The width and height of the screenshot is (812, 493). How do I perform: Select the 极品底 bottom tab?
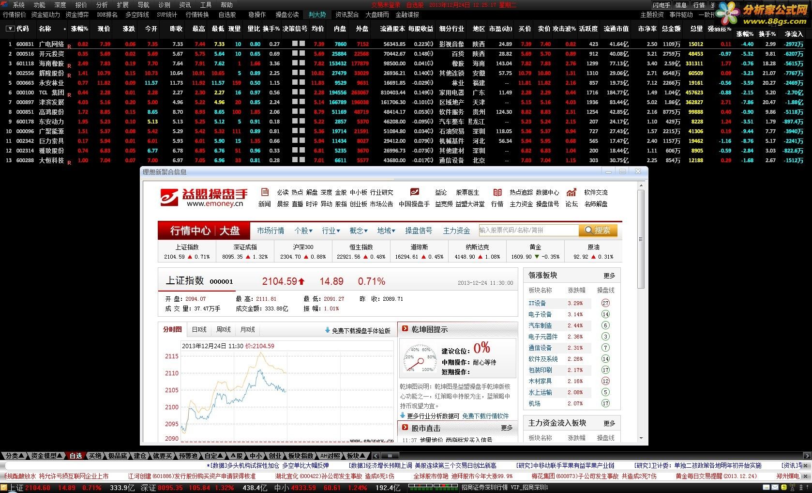(118, 456)
